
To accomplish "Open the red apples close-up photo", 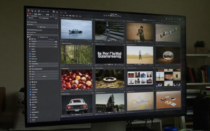I will click(x=77, y=79).
